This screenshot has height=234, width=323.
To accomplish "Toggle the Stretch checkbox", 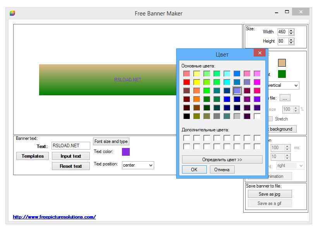I will 270,119.
